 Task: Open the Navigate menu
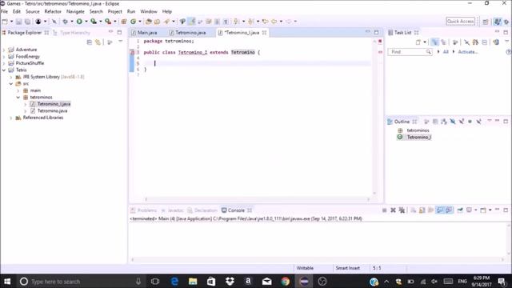[x=75, y=11]
